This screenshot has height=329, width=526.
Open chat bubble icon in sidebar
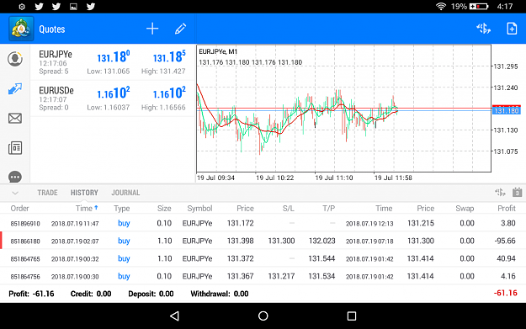tap(15, 177)
